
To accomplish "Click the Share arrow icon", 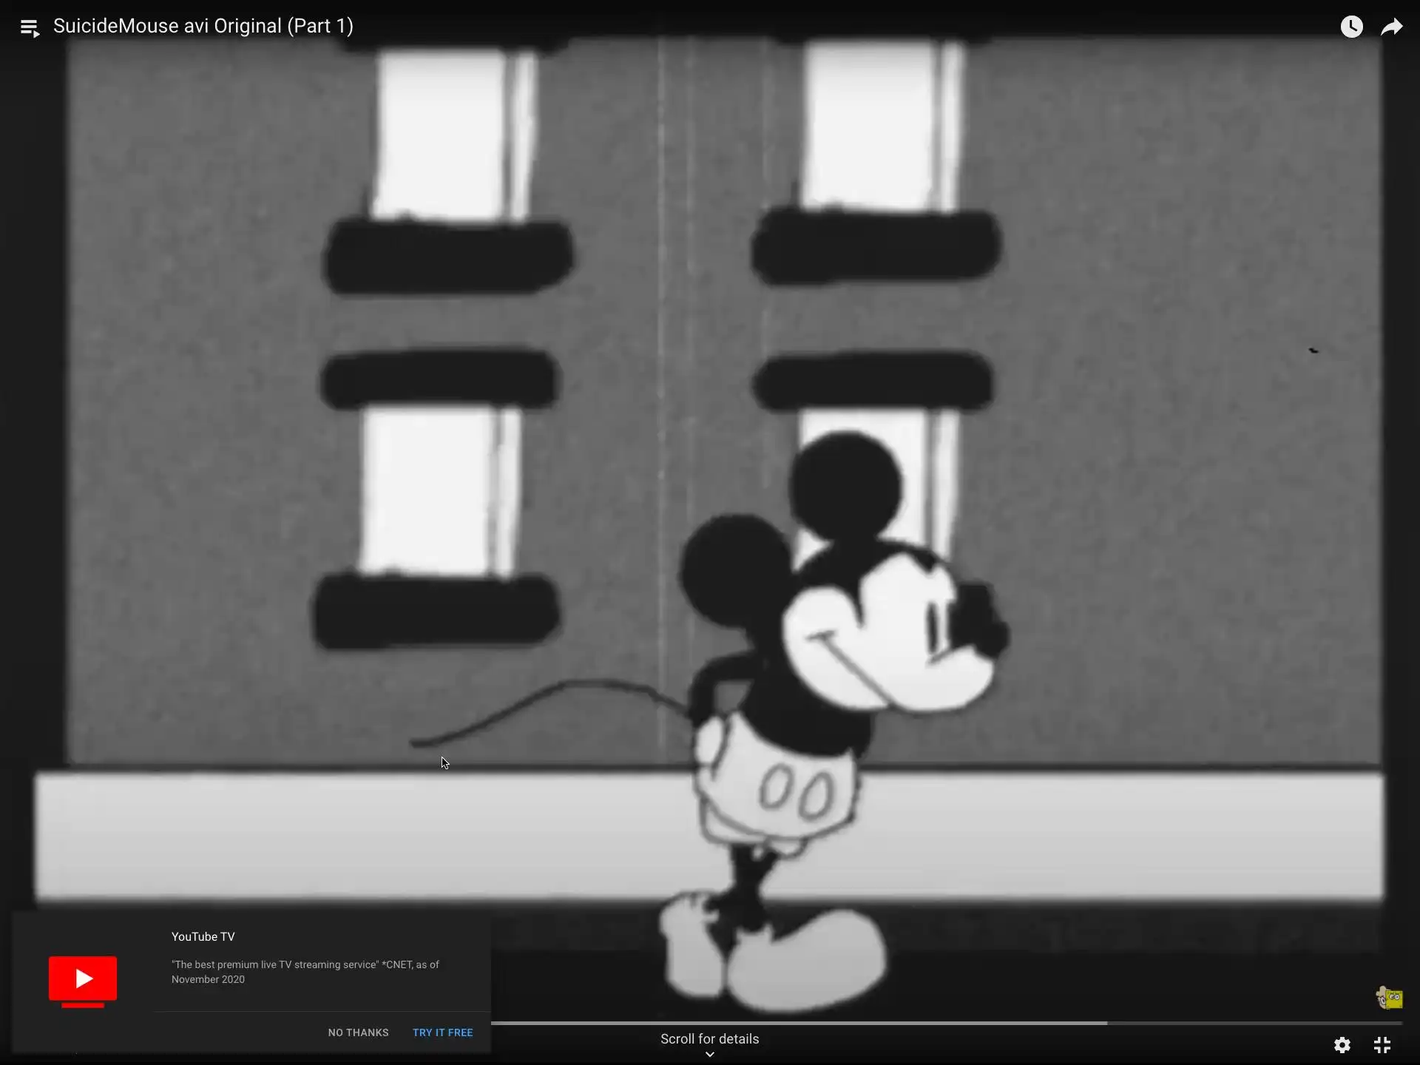I will 1392,27.
